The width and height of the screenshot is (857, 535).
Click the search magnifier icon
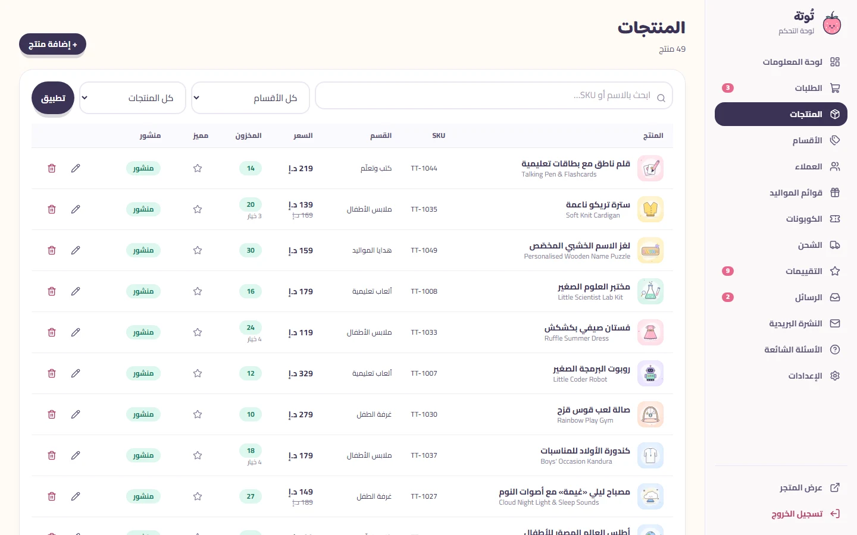661,97
